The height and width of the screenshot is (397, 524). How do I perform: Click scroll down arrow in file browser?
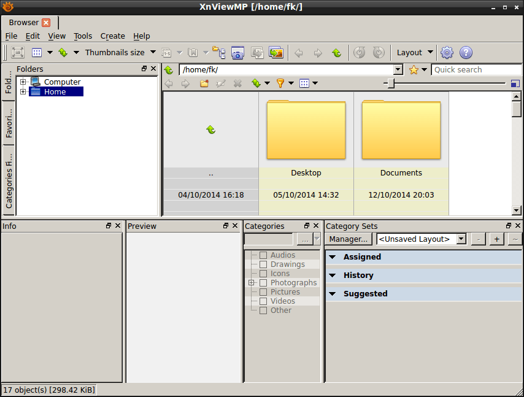(516, 210)
